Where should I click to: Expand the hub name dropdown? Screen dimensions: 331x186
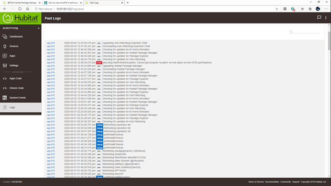pos(38,28)
